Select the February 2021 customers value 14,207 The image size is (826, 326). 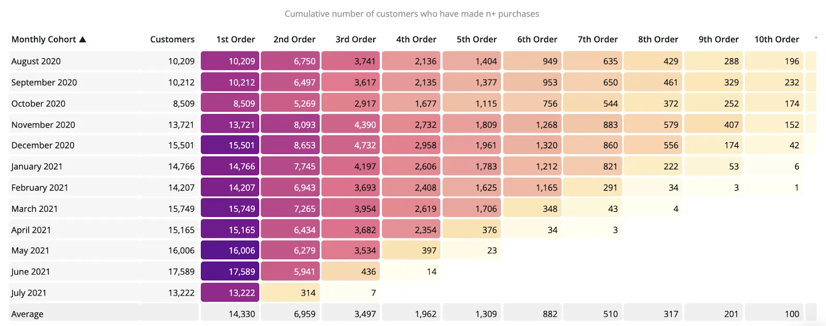click(181, 188)
